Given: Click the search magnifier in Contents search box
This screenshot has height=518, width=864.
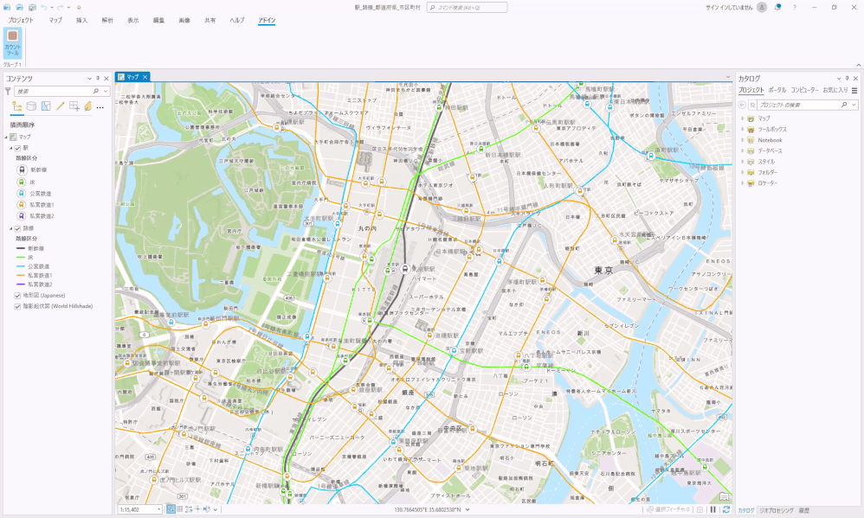Looking at the screenshot, I should (x=96, y=91).
